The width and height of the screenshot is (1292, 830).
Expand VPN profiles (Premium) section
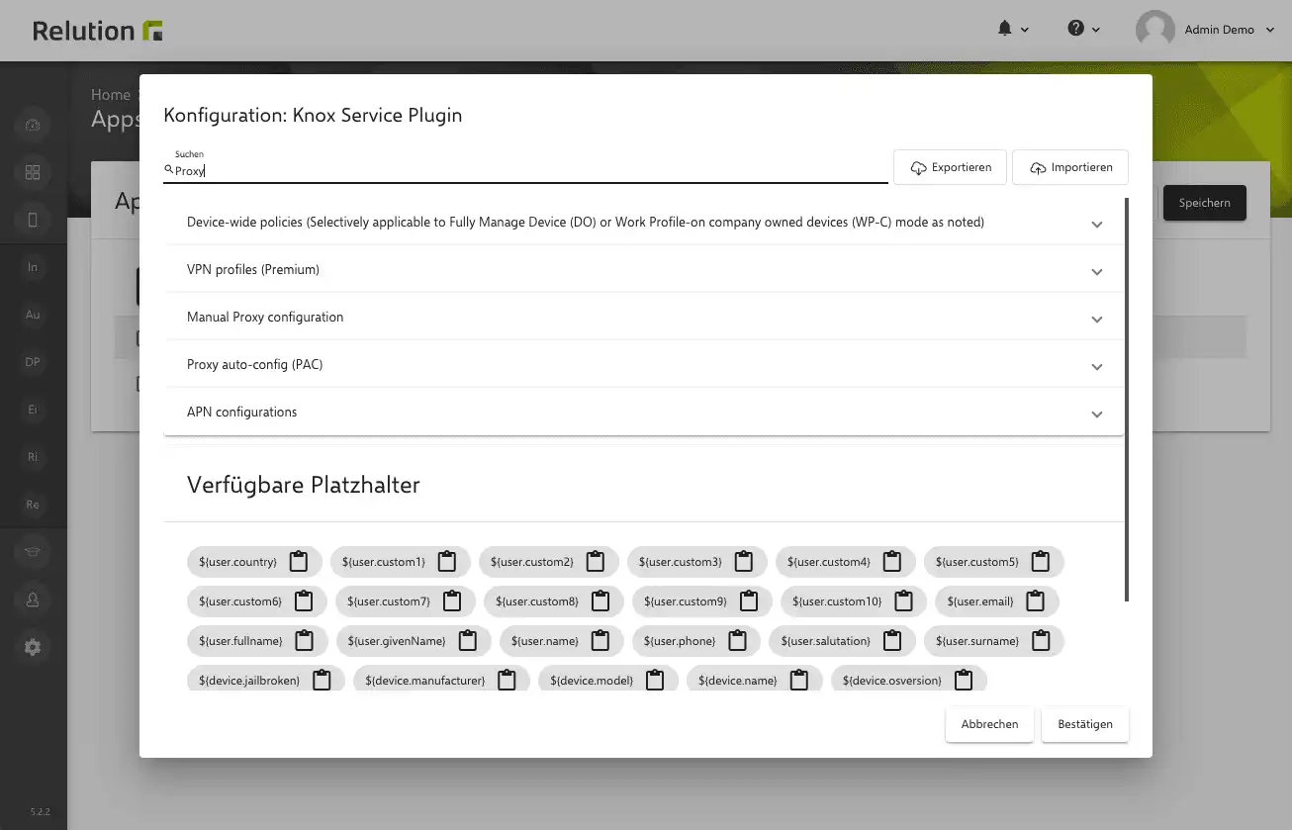tap(644, 270)
